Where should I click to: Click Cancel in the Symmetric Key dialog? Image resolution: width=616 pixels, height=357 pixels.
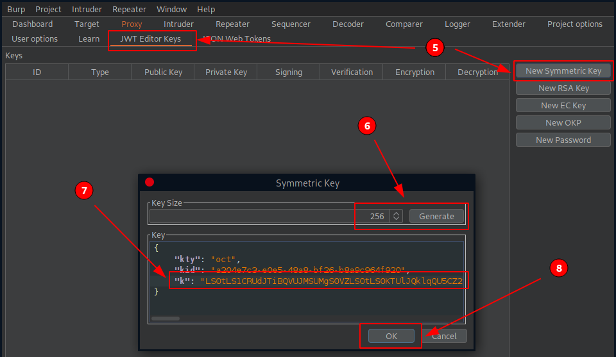tap(444, 336)
